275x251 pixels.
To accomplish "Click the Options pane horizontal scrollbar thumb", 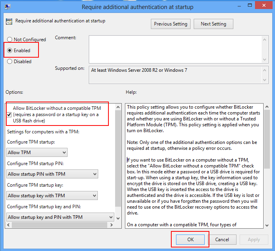I will coord(59,225).
